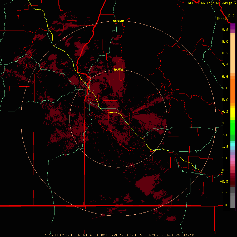Click the 0.2 value on the color scale
237x237 pixels.
tap(225, 170)
